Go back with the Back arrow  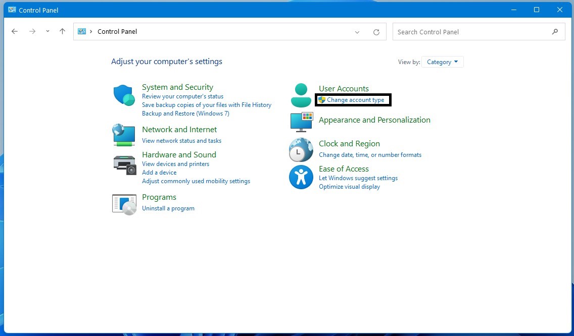point(15,31)
